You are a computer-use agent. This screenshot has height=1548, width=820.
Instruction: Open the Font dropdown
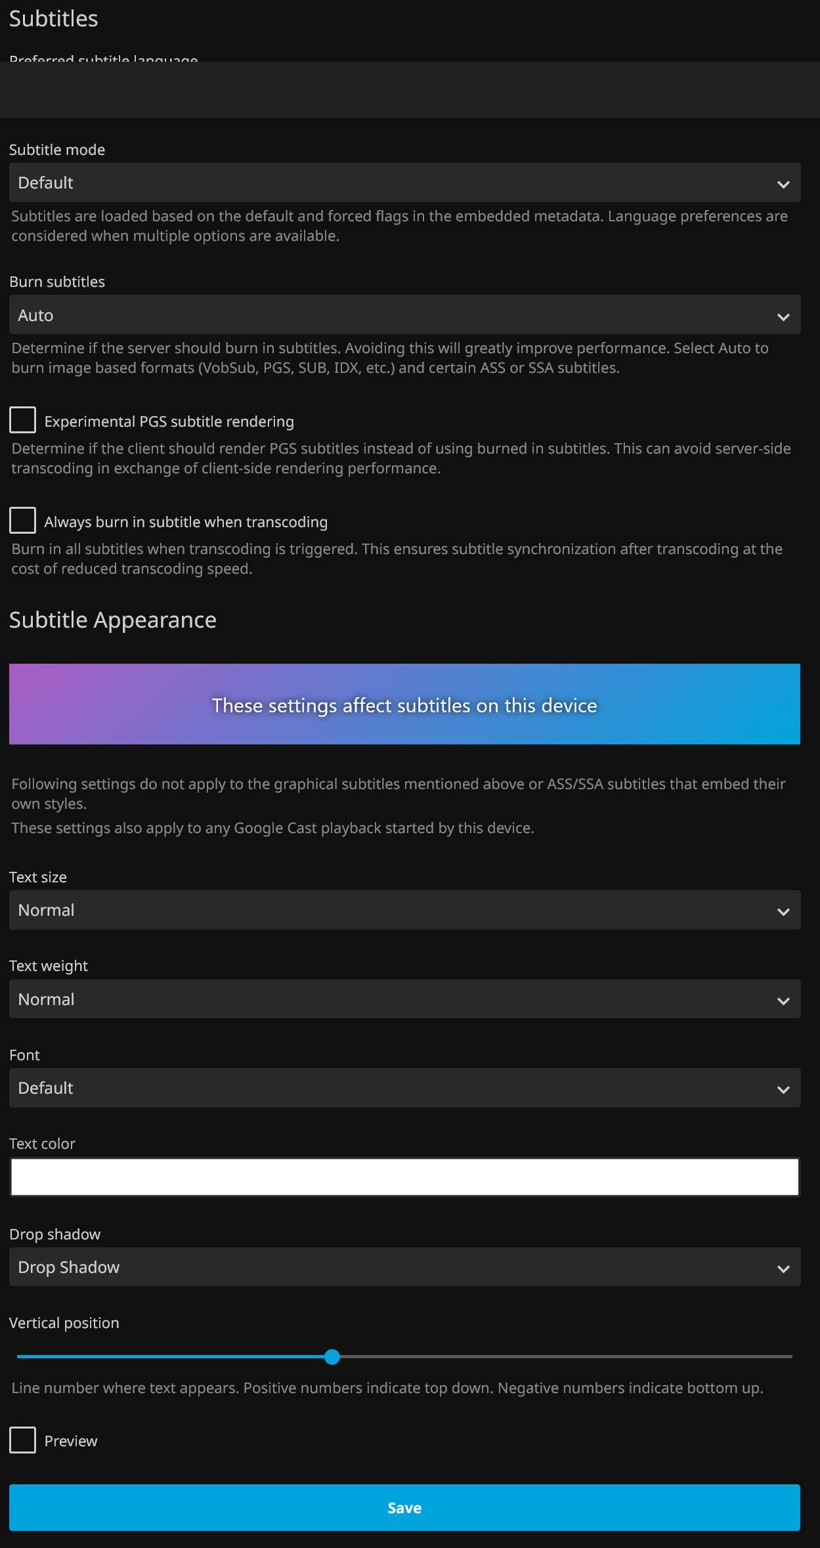[x=394, y=1088]
